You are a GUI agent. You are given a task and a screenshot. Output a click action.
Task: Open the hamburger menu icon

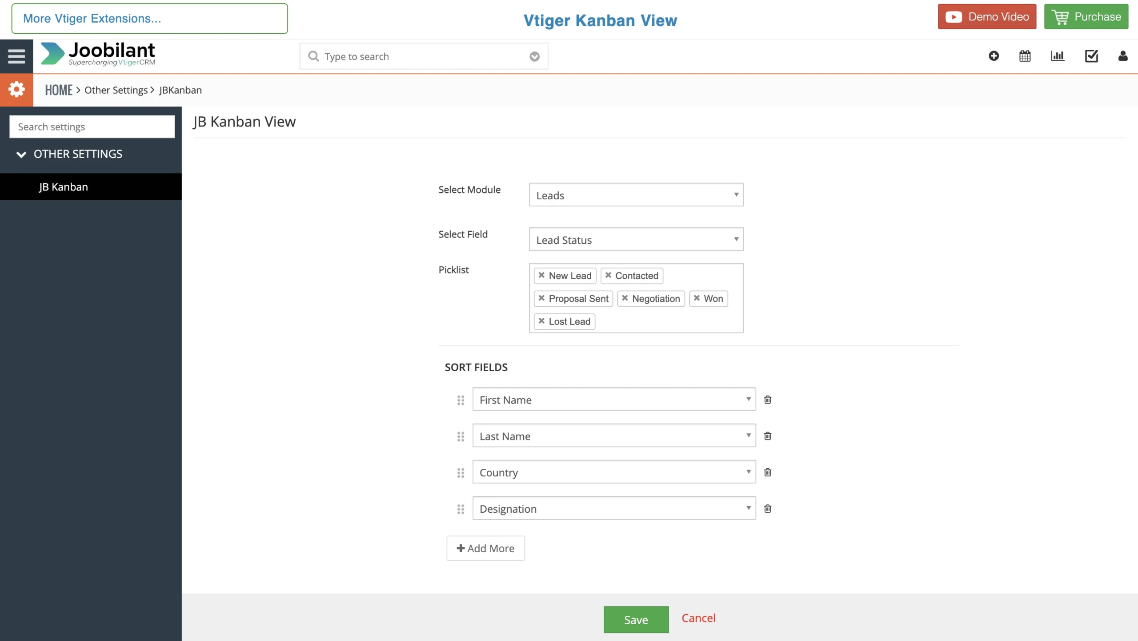[16, 56]
